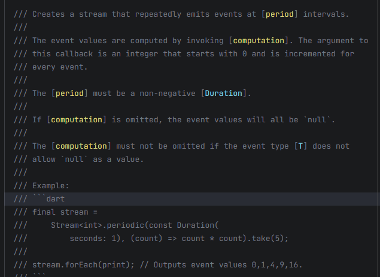The height and width of the screenshot is (277, 380).
Task: Click the word "incremented"
Action: [310, 54]
